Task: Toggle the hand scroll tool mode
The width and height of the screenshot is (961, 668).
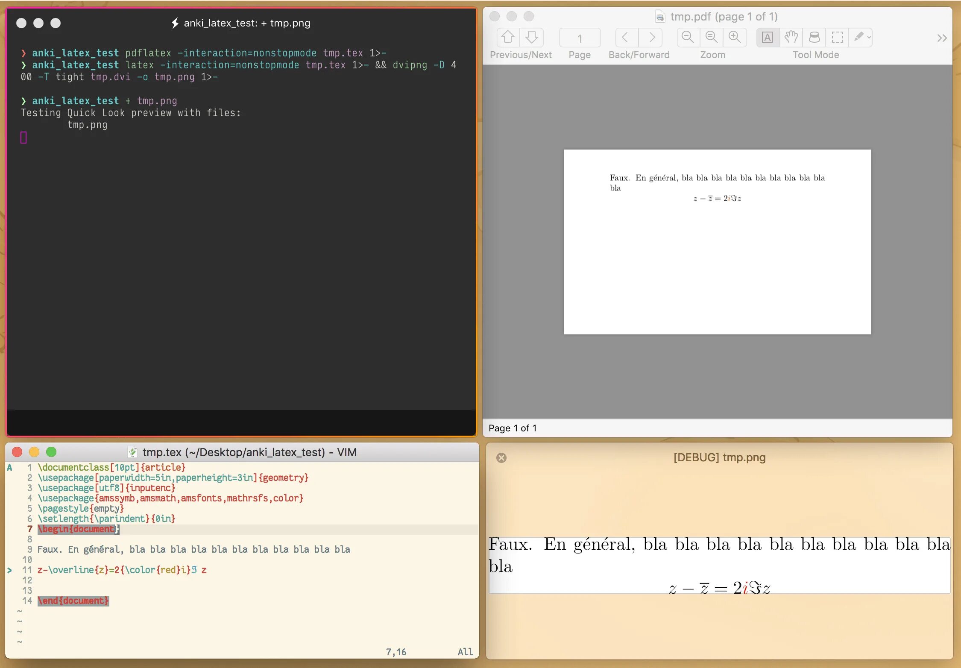Action: [x=791, y=37]
